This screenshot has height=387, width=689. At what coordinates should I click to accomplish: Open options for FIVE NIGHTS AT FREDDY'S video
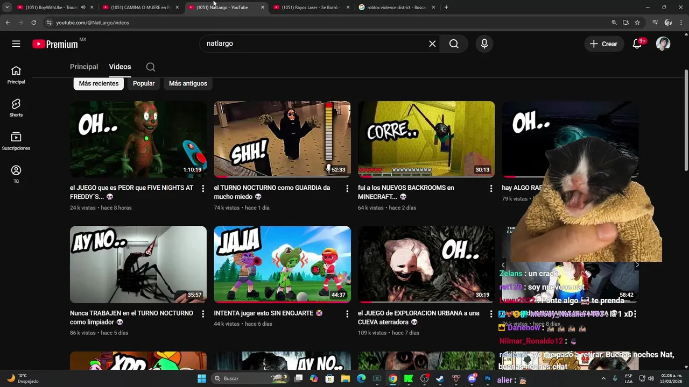[203, 189]
